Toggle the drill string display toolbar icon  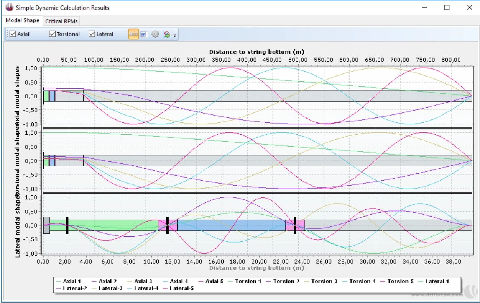(133, 34)
